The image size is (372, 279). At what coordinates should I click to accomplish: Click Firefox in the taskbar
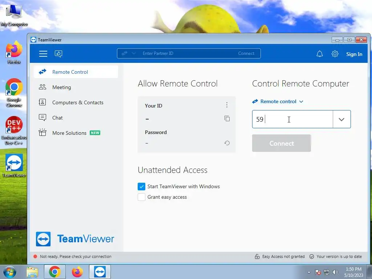point(77,272)
